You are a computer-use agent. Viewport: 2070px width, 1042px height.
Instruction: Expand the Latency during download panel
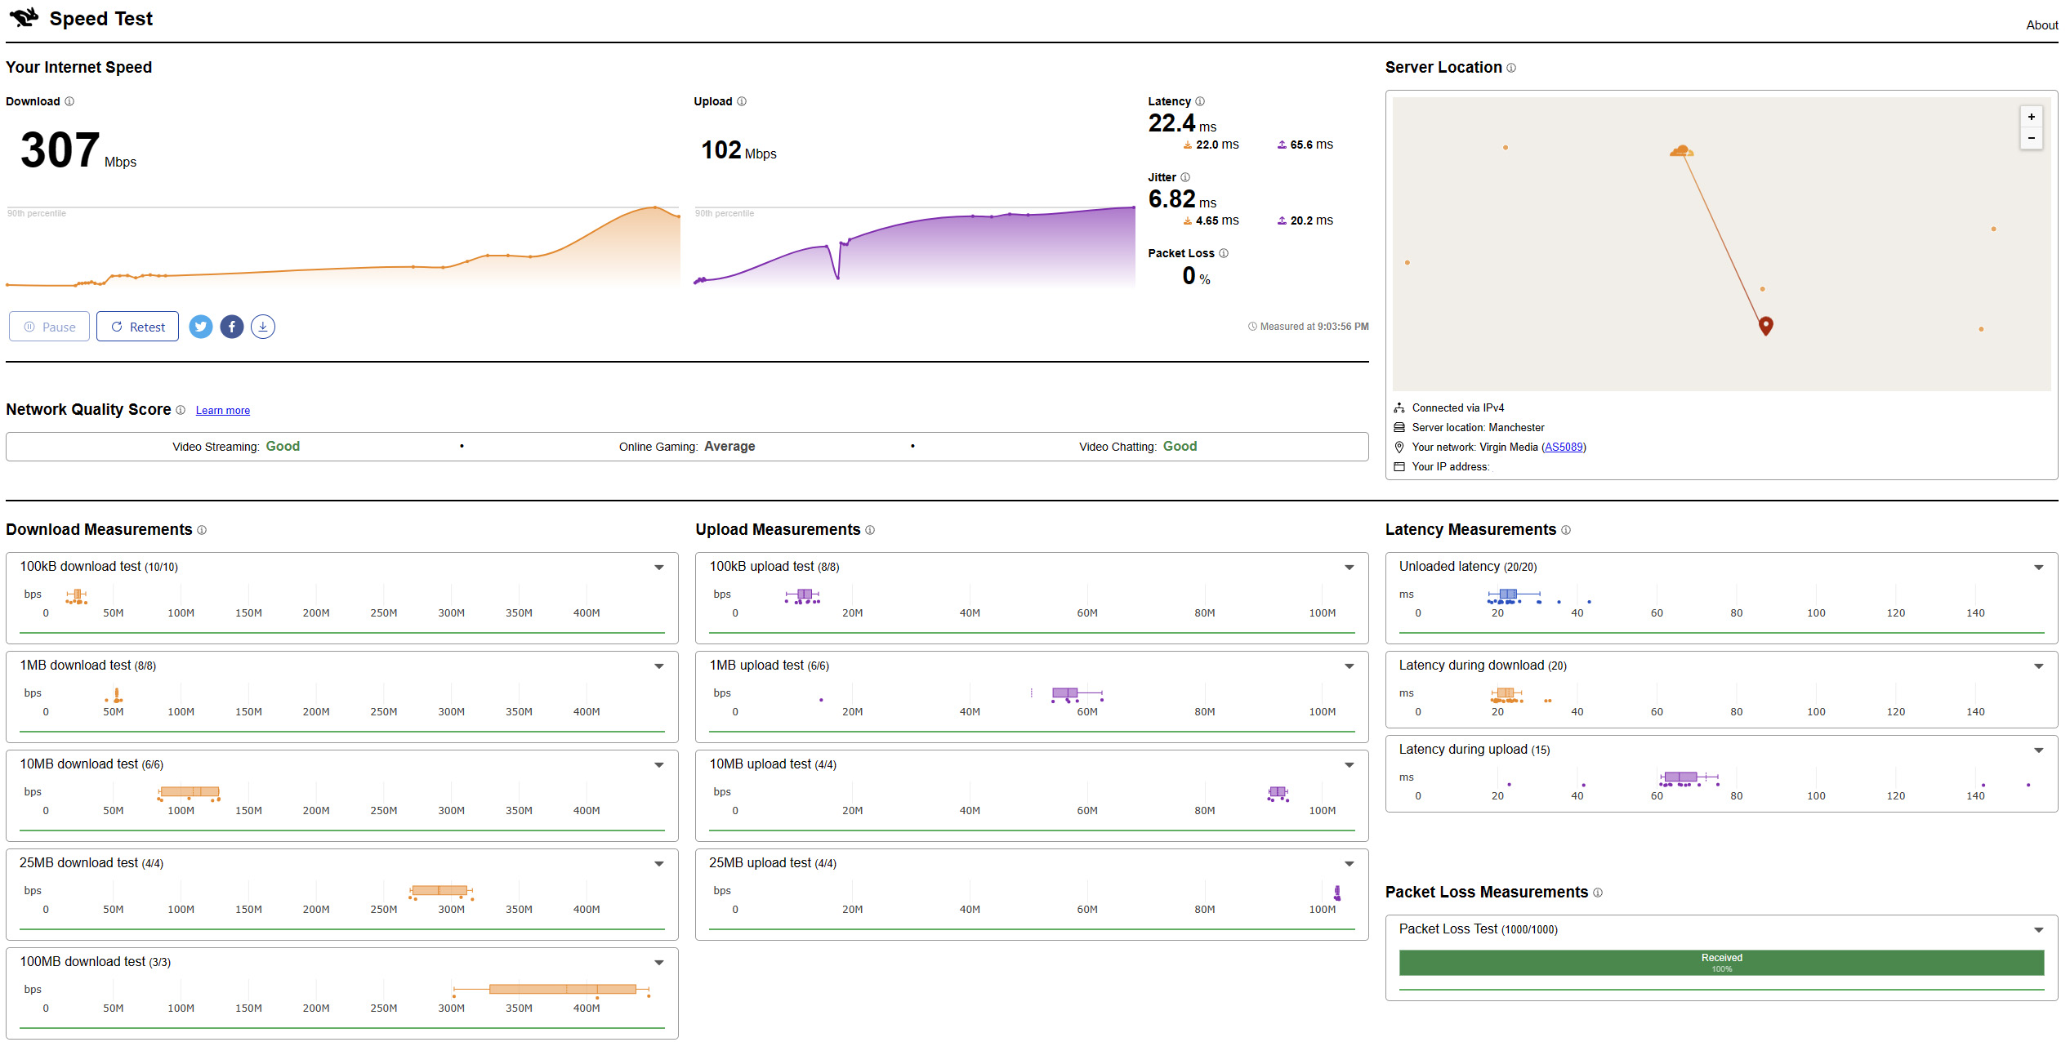2038,666
